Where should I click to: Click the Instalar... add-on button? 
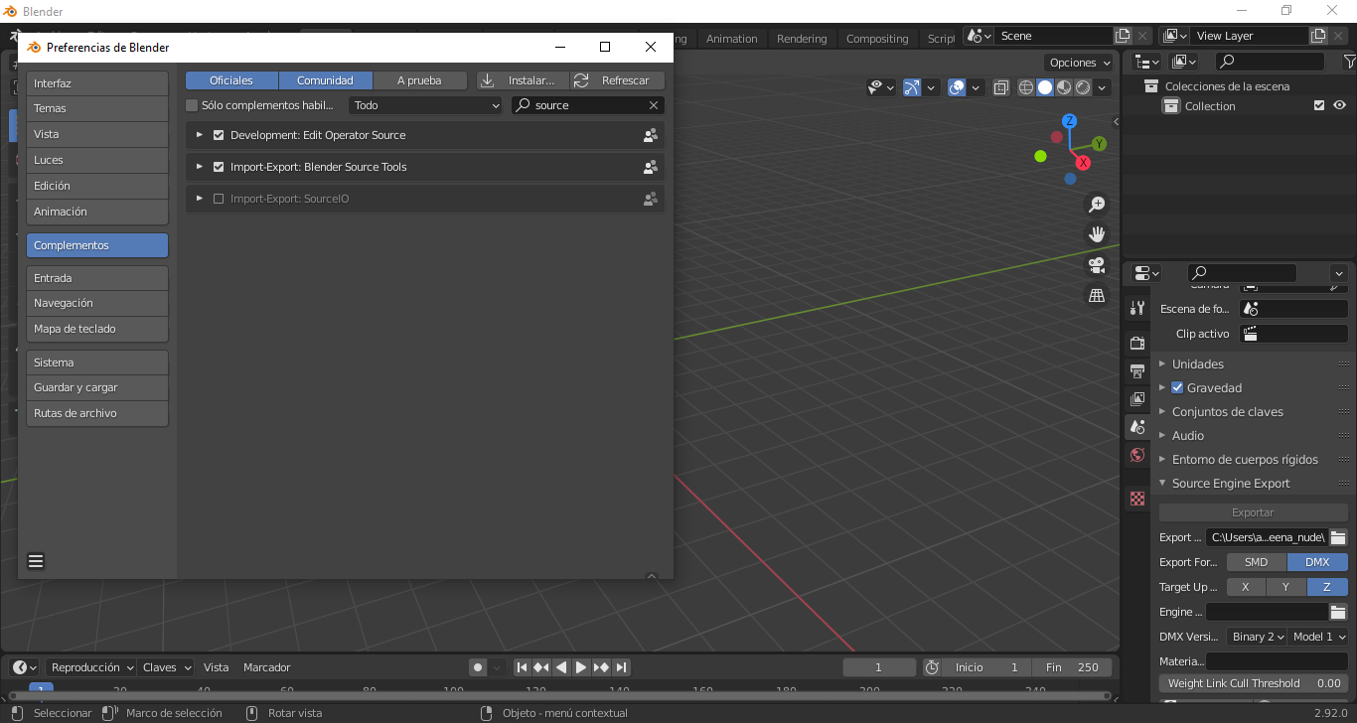pos(523,80)
